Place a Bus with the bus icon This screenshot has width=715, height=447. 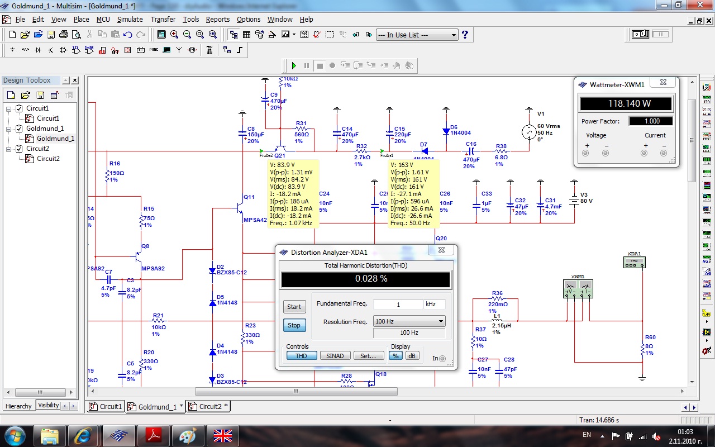coord(240,50)
